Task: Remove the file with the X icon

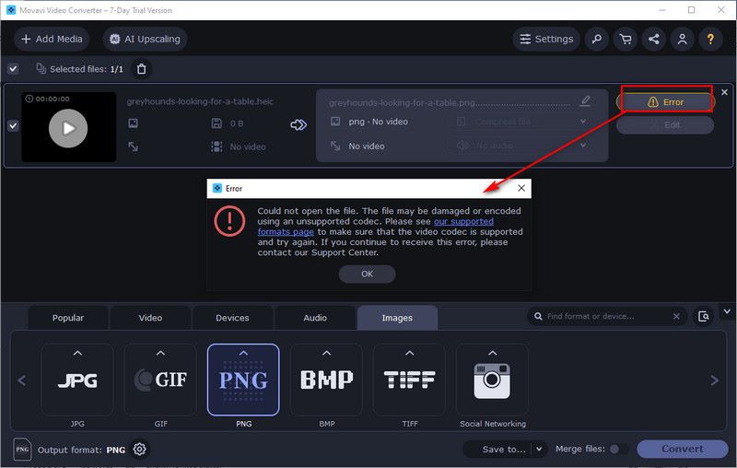Action: (724, 92)
